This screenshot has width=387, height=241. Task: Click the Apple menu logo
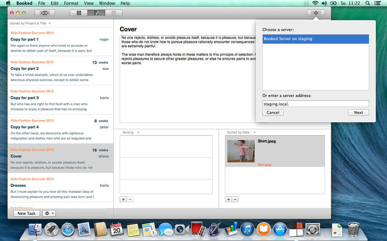[x=8, y=3]
